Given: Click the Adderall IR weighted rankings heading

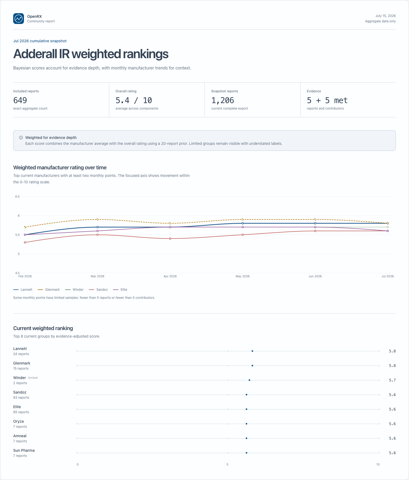Looking at the screenshot, I should pos(91,54).
